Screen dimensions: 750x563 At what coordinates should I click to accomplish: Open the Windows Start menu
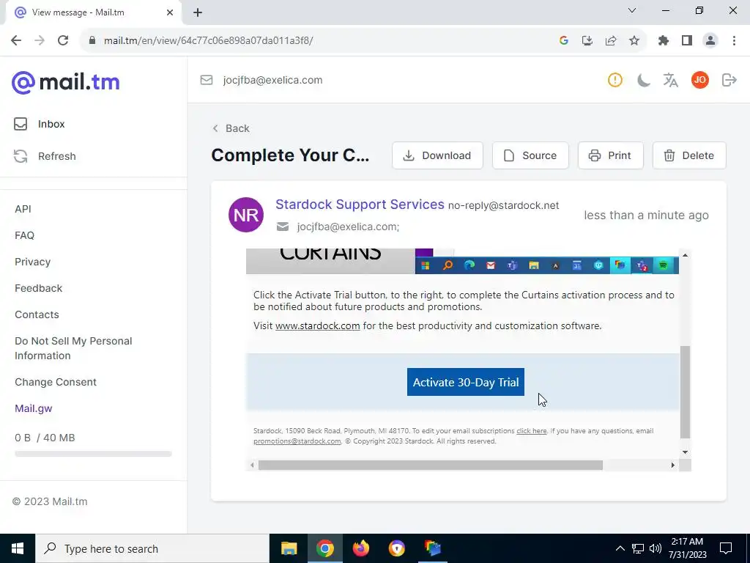[18, 548]
